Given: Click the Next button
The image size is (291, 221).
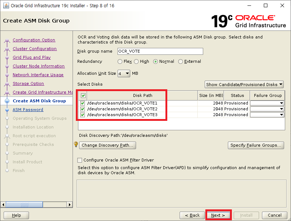Looking at the screenshot, I should (x=218, y=215).
